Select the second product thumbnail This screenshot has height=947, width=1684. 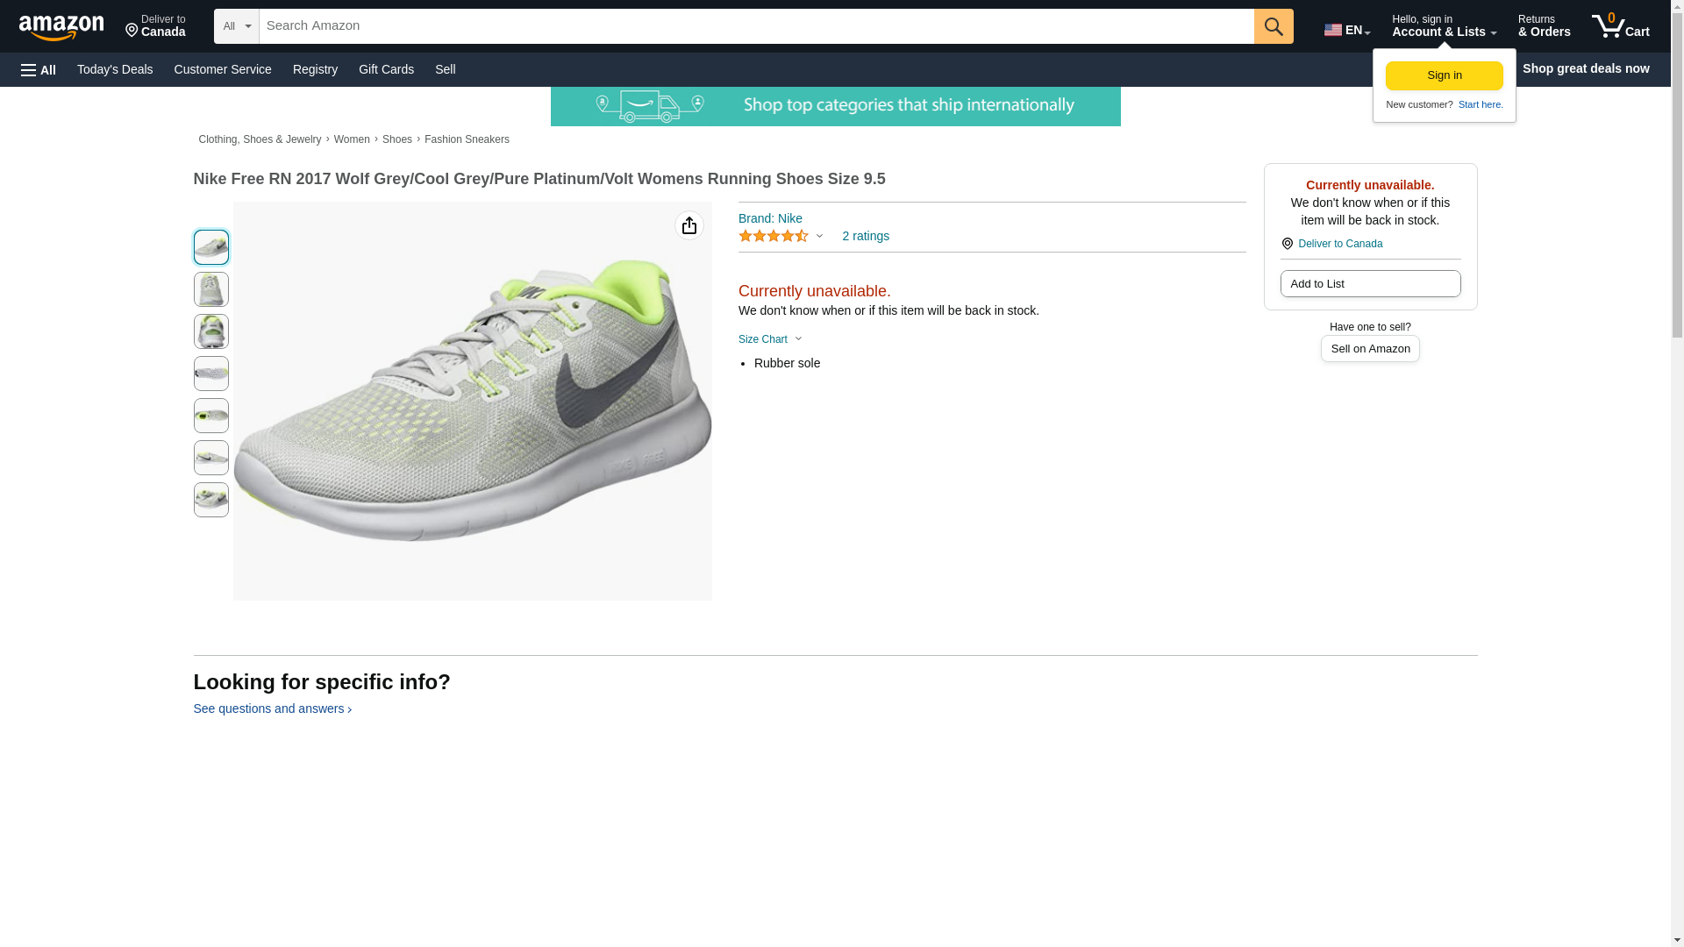(x=211, y=289)
